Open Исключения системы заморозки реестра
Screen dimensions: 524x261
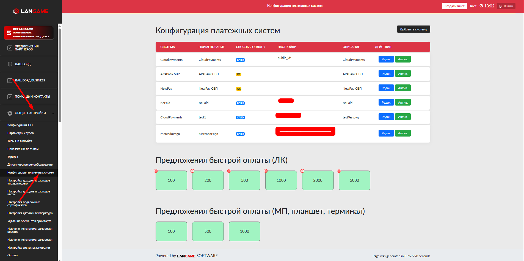tap(30, 230)
